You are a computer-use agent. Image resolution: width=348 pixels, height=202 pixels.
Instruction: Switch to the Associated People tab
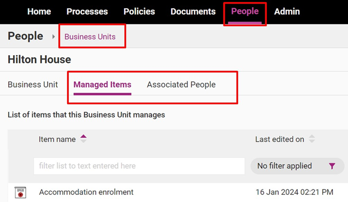coord(181,85)
